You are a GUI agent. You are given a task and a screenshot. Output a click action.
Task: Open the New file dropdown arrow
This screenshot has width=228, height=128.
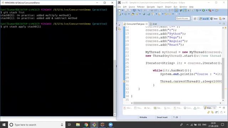pyautogui.click(x=123, y=10)
